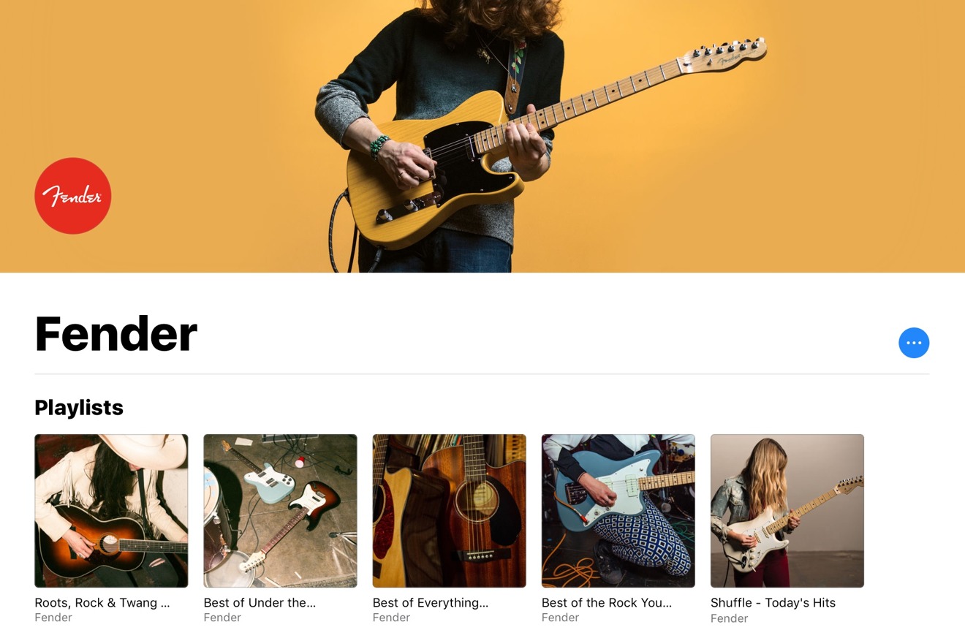Viewport: 965px width, 630px height.
Task: Open the Best of the Rock You... cover
Action: [x=618, y=511]
